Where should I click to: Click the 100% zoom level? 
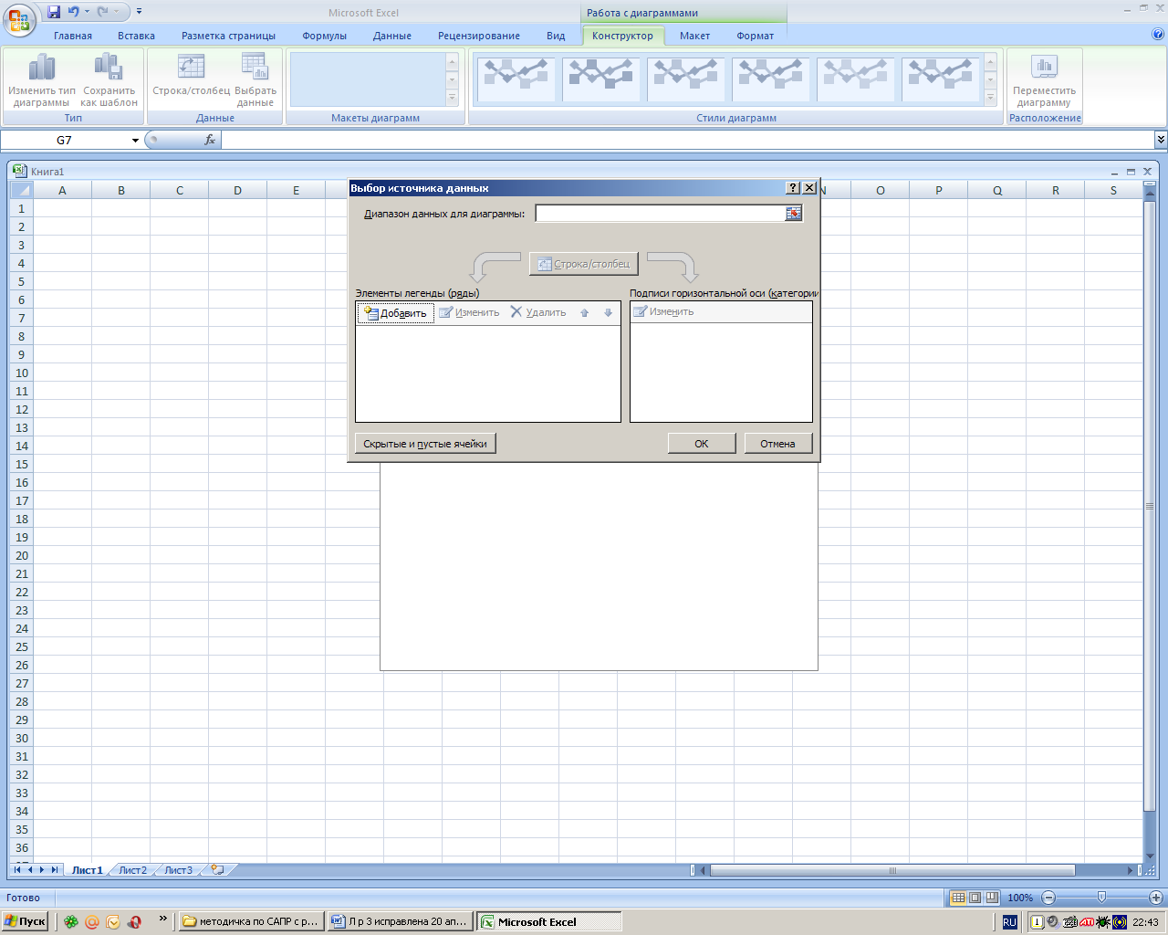(x=1020, y=898)
